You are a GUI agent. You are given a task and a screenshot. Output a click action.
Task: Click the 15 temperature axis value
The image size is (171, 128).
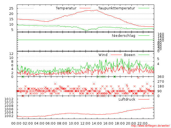[x=11, y=19]
